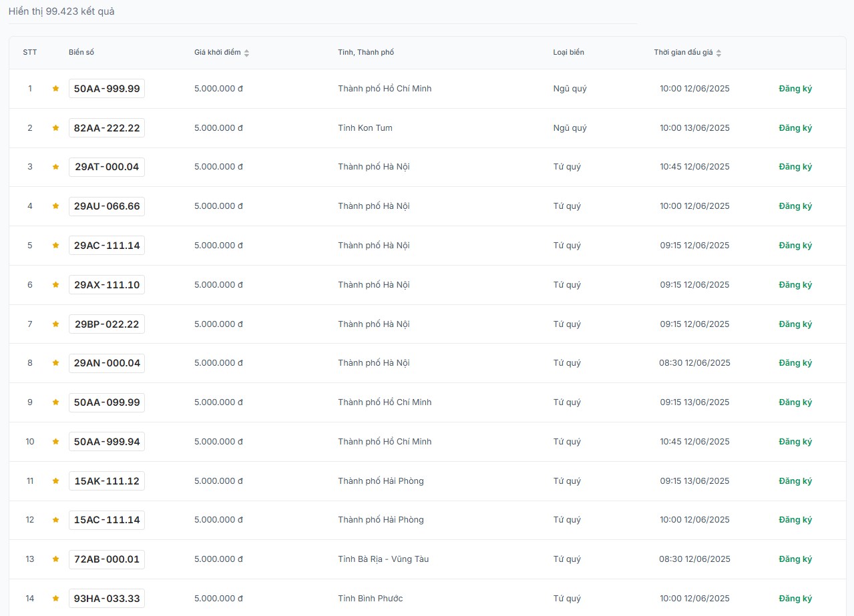This screenshot has width=854, height=616.
Task: Click 'Thành phố Hải Phòng' in 15AC-111.14 row
Action: 381,520
